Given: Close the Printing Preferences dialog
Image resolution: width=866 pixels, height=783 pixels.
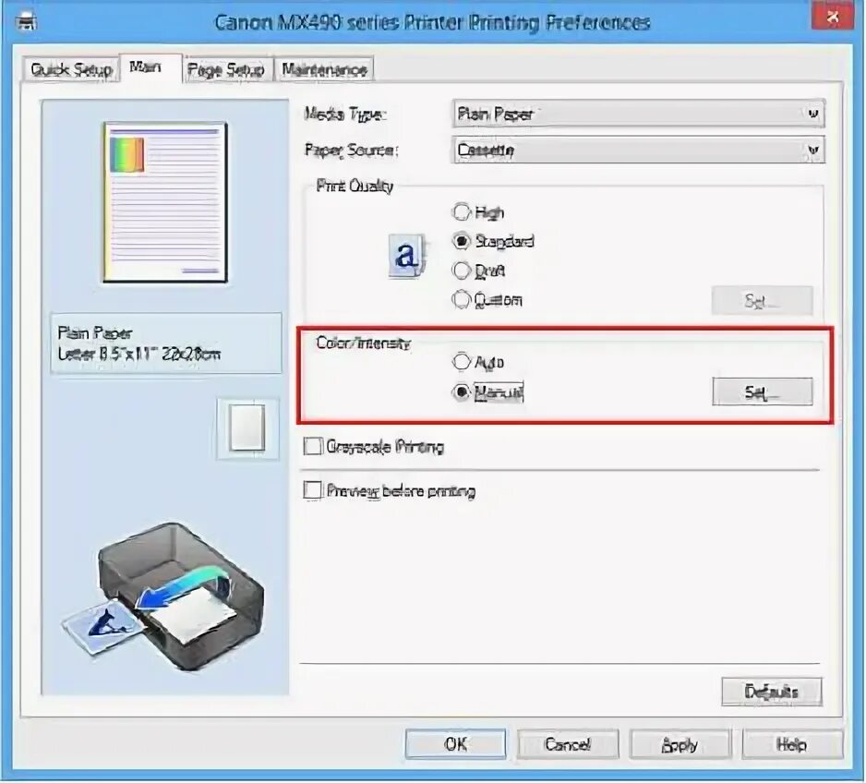Looking at the screenshot, I should (833, 17).
